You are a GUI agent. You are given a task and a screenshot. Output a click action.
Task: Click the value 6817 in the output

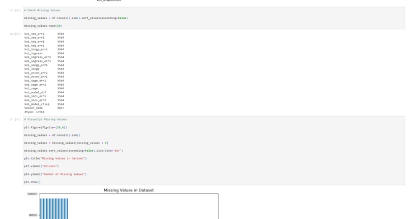coord(61,108)
